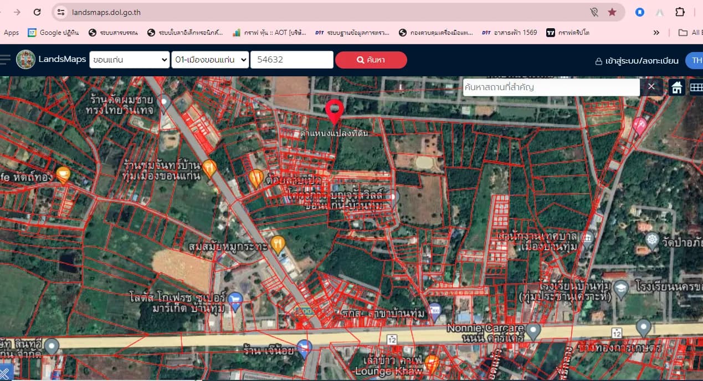Open the province dropdown showing ขอนแก่น
This screenshot has width=703, height=381.
pos(130,60)
